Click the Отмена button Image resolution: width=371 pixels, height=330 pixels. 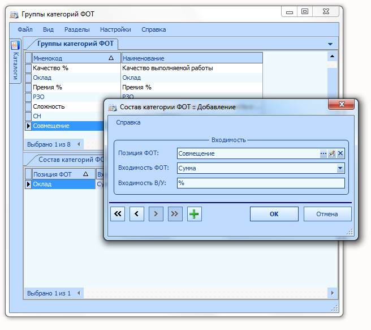(x=327, y=214)
